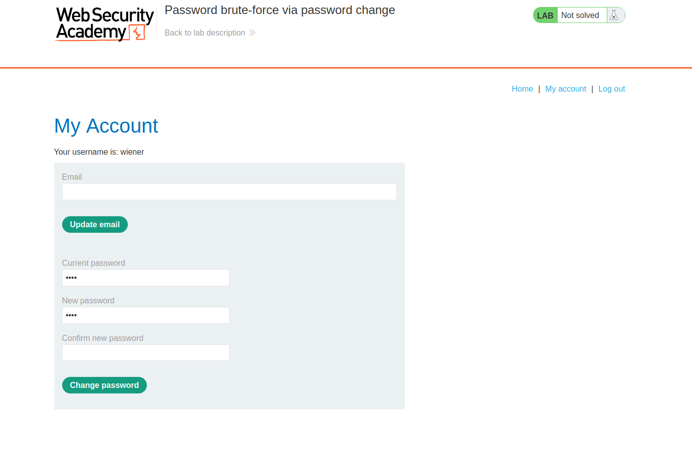This screenshot has height=451, width=692.
Task: Select the Current password field
Action: coord(145,278)
